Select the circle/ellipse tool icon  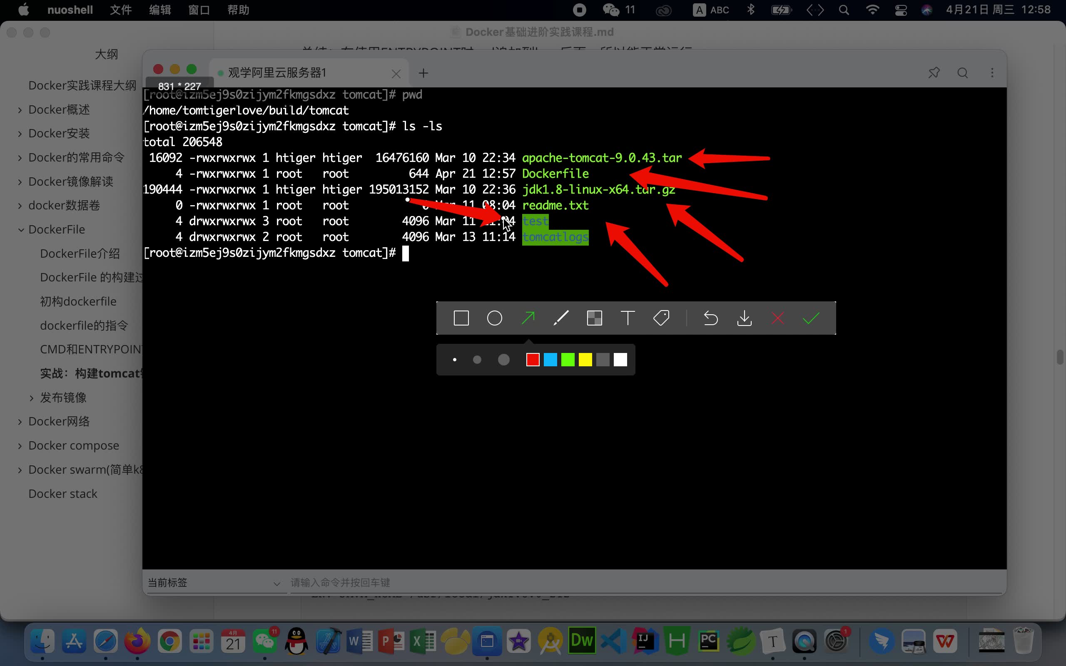[494, 318]
